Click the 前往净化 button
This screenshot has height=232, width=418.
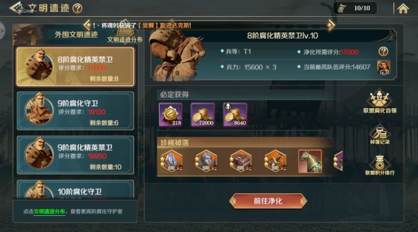click(x=268, y=201)
